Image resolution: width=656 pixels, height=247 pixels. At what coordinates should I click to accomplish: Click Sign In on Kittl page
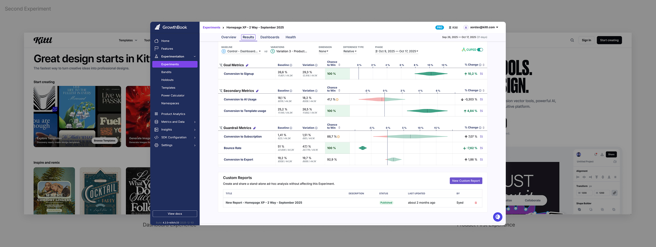point(586,40)
